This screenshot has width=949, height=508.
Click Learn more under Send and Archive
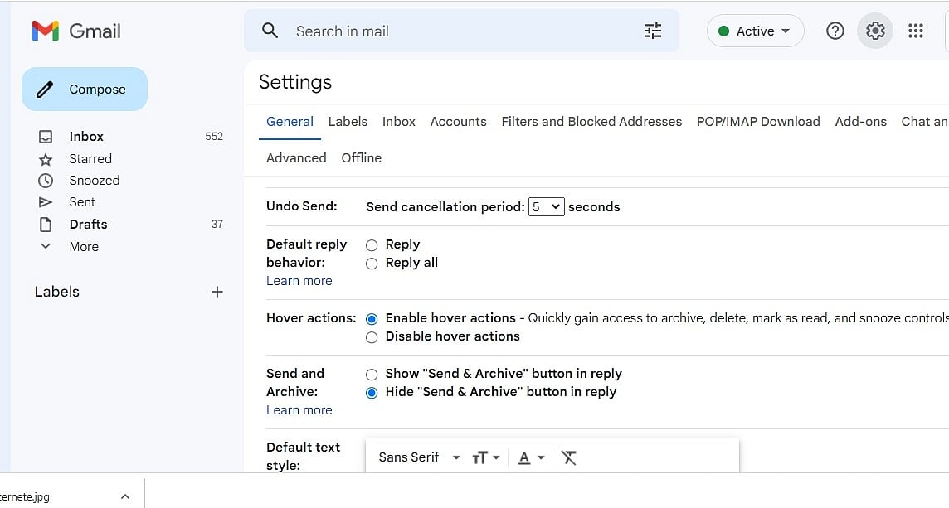coord(299,410)
